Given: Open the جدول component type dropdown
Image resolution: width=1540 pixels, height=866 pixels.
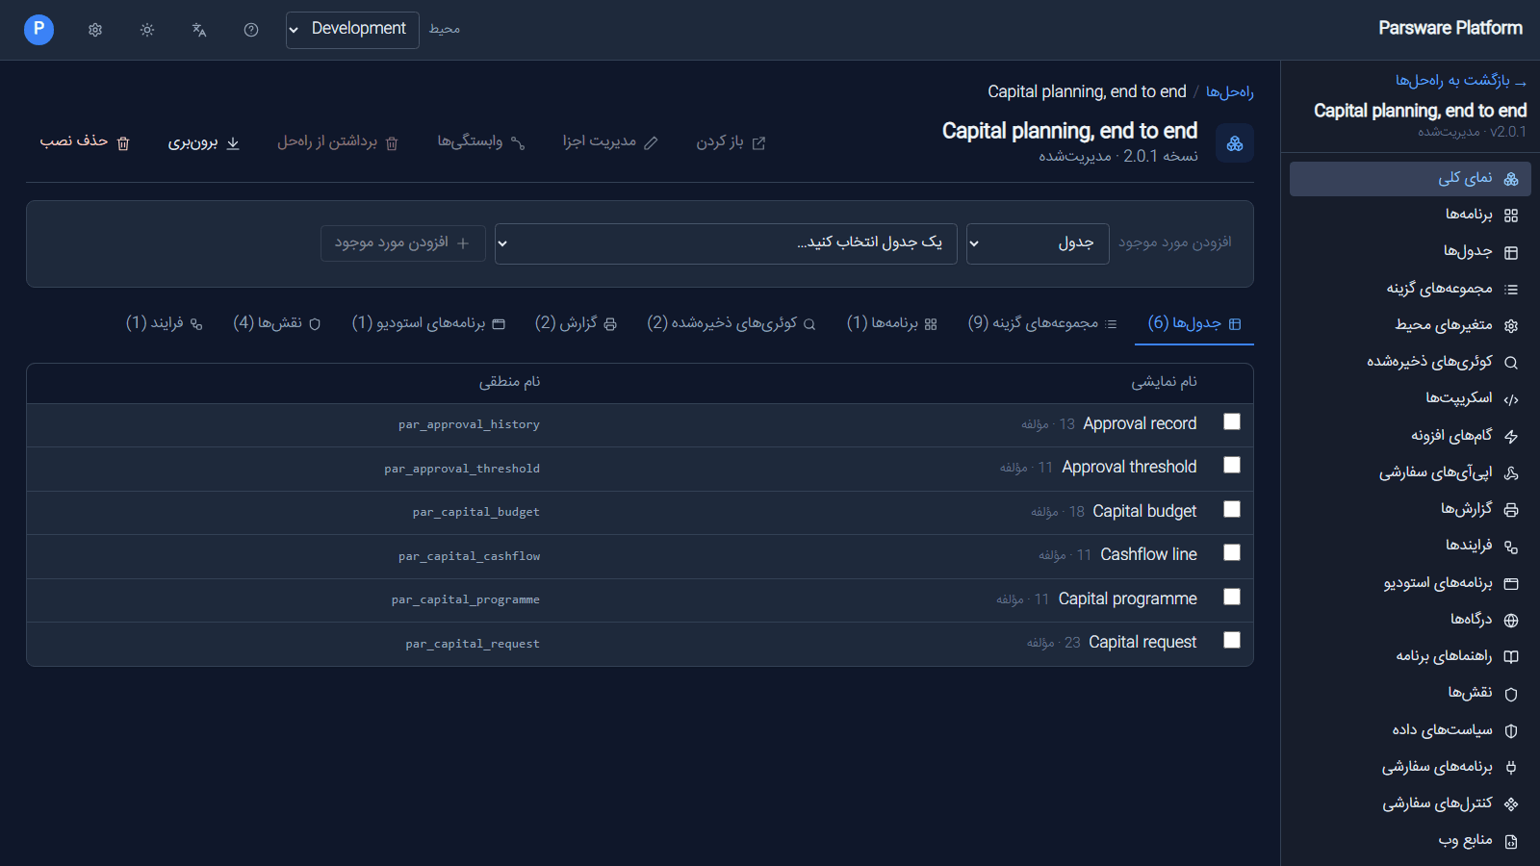Looking at the screenshot, I should (x=1038, y=243).
